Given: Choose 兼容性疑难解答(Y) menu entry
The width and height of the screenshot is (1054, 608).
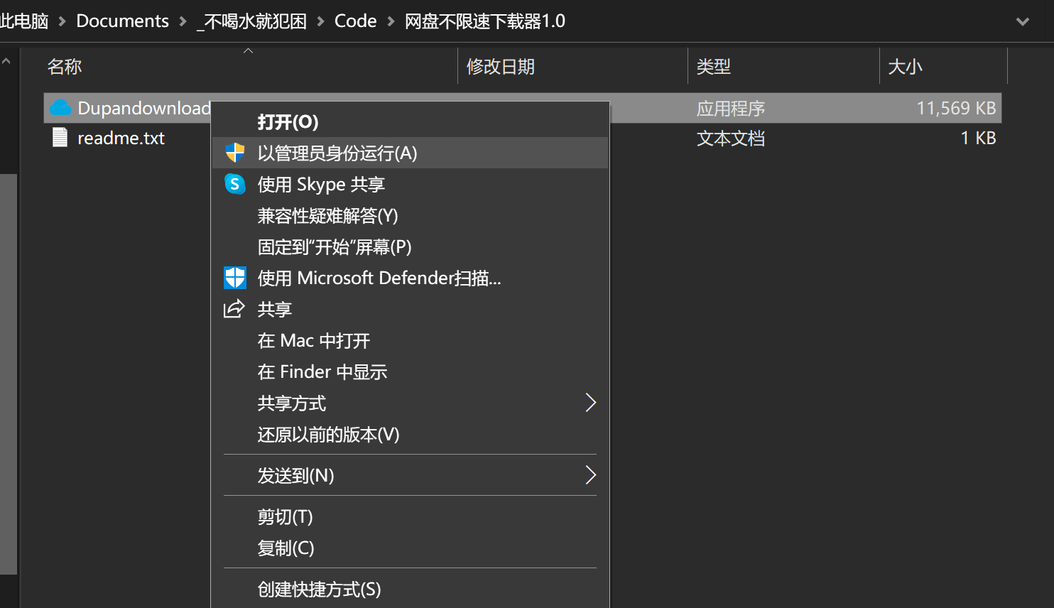Looking at the screenshot, I should [327, 216].
